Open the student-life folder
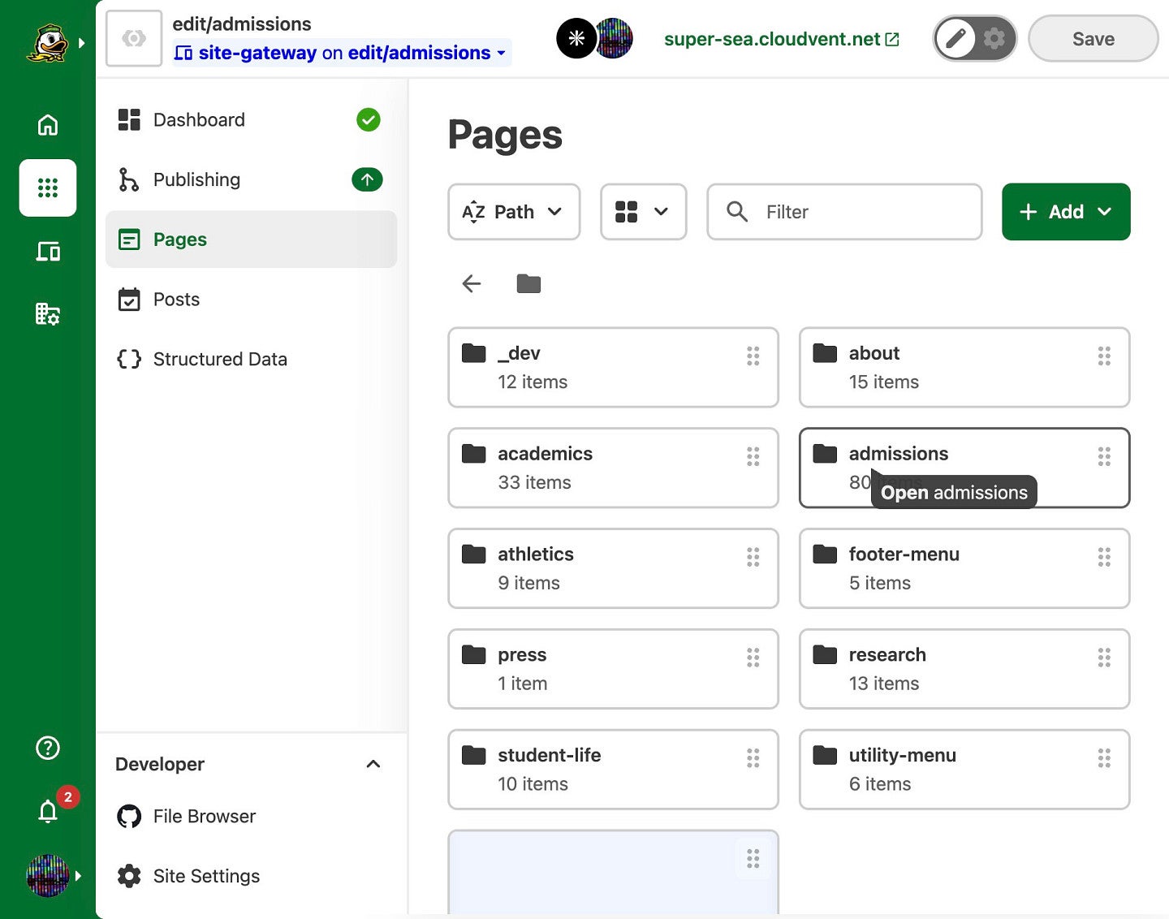This screenshot has width=1169, height=919. tap(613, 770)
